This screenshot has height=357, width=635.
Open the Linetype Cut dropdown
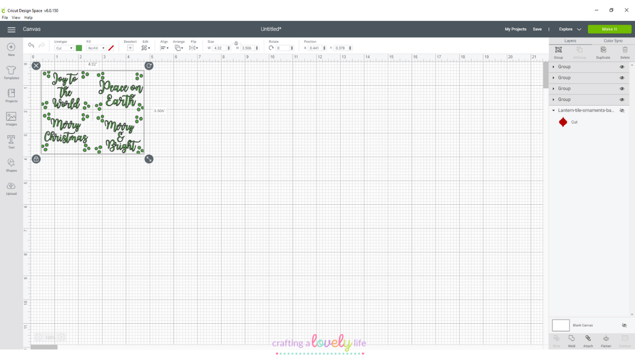click(64, 48)
